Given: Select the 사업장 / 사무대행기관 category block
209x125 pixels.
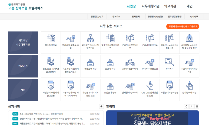Looking at the screenshot, I should coord(23,42).
